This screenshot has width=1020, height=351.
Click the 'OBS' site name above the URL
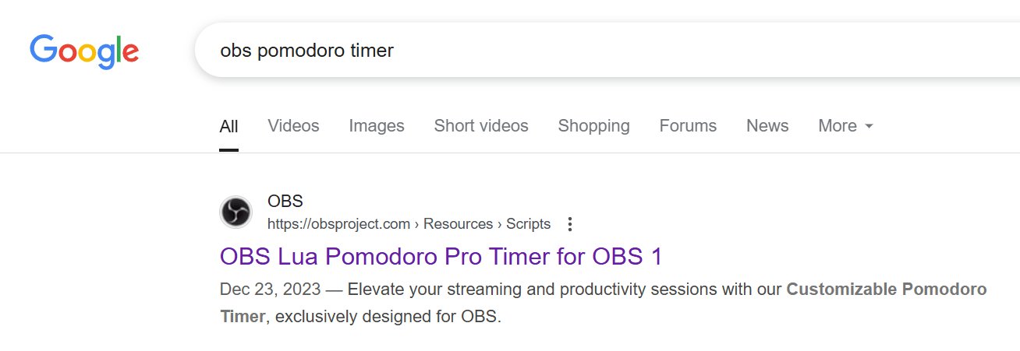(x=285, y=202)
